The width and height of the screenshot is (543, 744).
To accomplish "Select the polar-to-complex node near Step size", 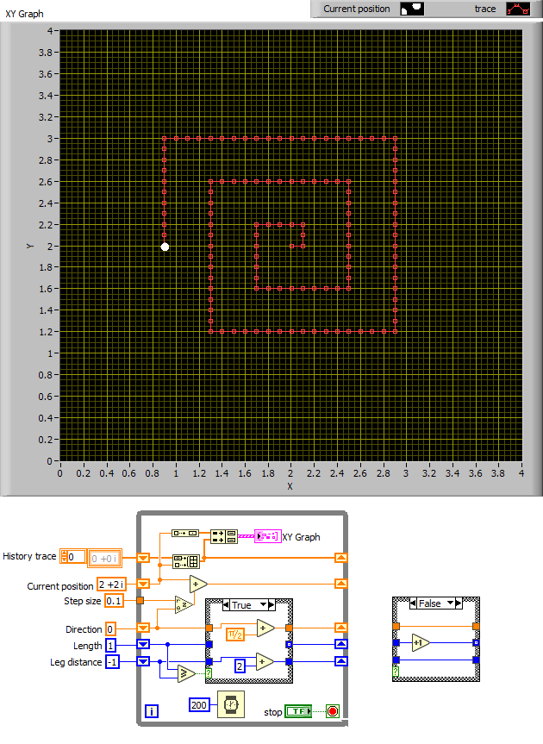I will click(184, 604).
